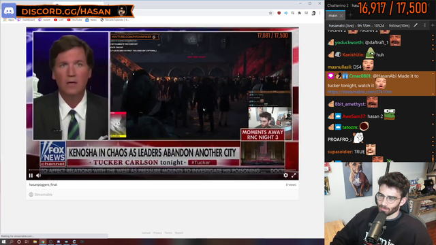436x245 pixels.
Task: Click pepe emote in KanishiJin message
Action: (370, 53)
